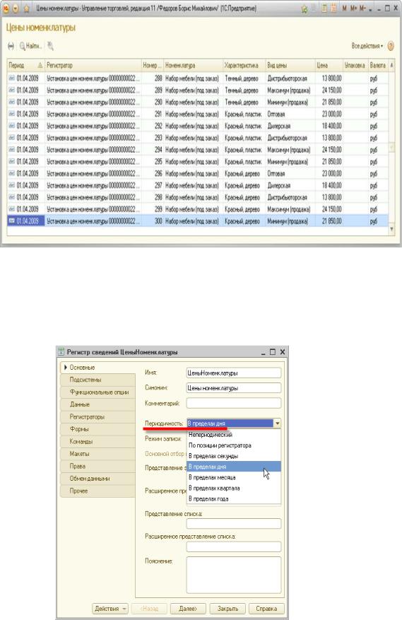Click the M+ memory button
The width and height of the screenshot is (402, 620).
(x=353, y=8)
